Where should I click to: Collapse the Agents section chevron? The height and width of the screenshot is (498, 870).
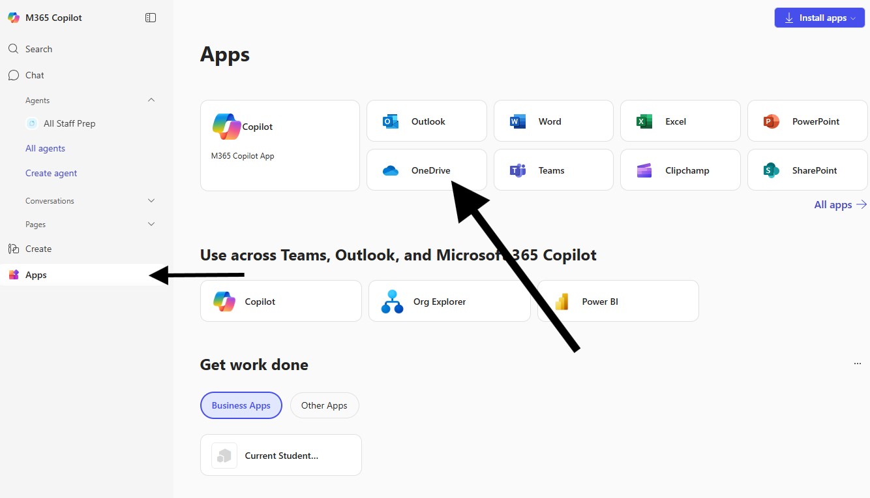(x=151, y=100)
